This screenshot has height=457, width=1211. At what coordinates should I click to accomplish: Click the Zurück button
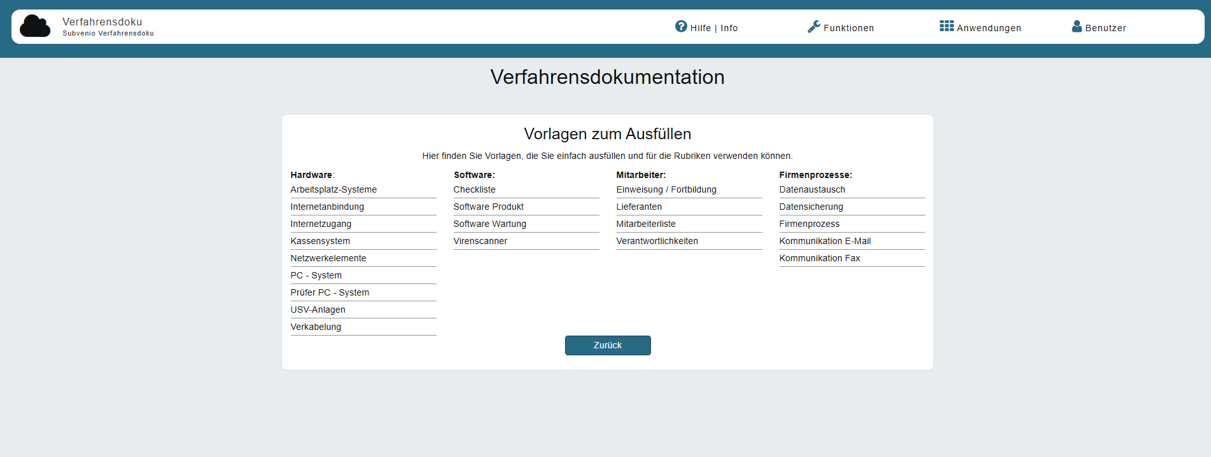[x=608, y=345]
